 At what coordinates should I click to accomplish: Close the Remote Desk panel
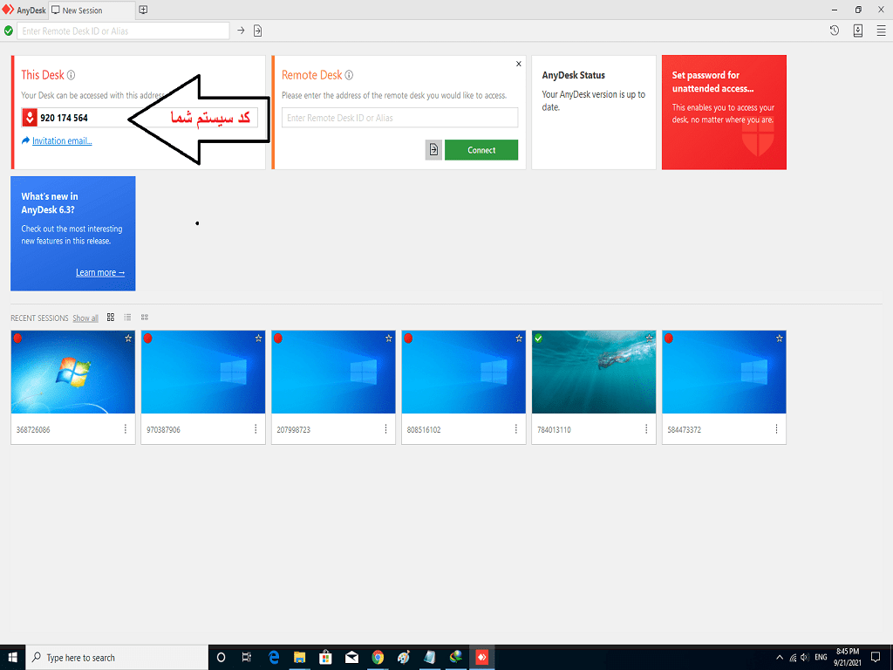point(518,64)
